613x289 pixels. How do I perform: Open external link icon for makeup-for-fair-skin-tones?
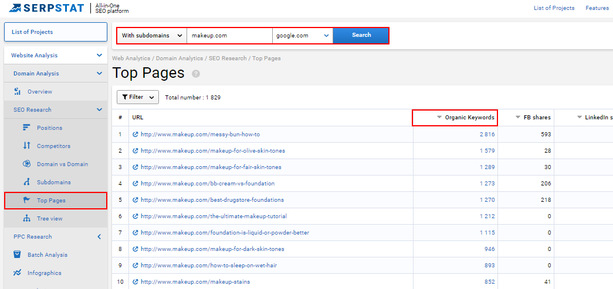136,167
